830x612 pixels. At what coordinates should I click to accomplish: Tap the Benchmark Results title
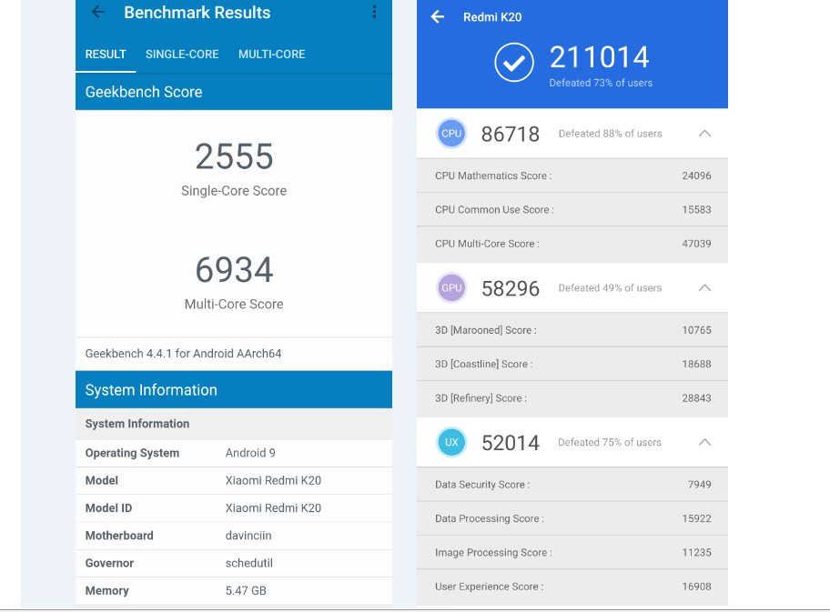click(197, 13)
